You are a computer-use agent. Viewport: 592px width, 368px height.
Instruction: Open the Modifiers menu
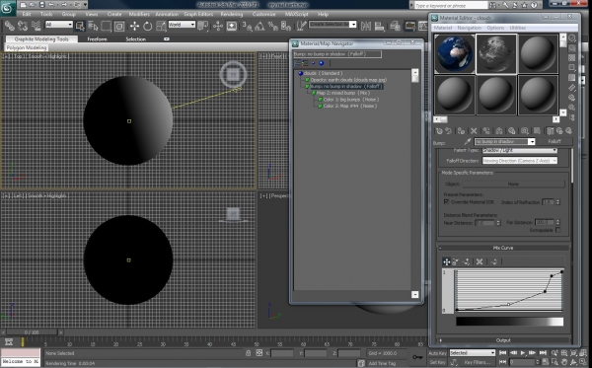(x=139, y=14)
